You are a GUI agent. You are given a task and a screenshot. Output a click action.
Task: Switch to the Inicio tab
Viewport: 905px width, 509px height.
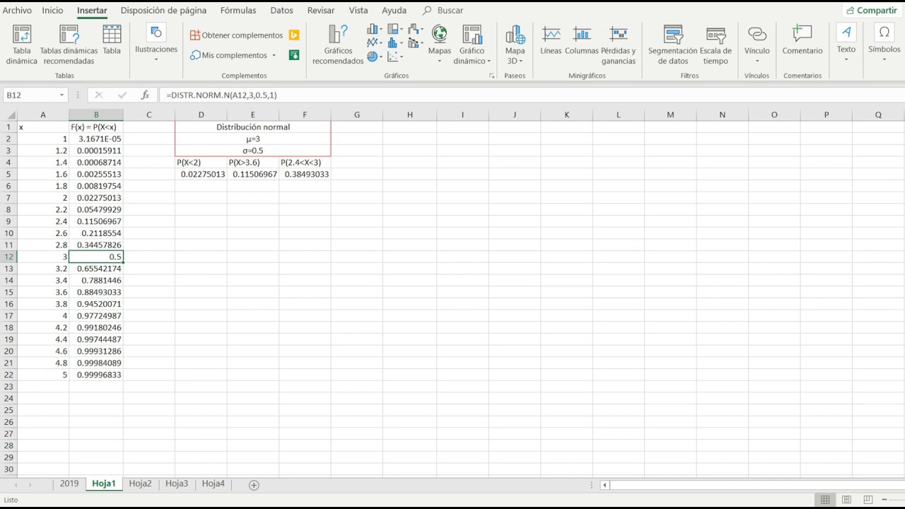(x=52, y=11)
